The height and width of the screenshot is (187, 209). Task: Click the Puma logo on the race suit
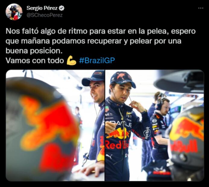[x=109, y=156]
